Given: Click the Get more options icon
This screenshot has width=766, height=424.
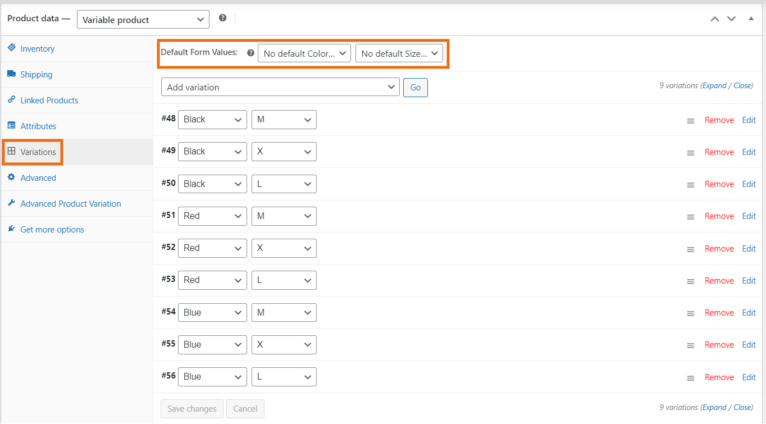Looking at the screenshot, I should coord(11,229).
